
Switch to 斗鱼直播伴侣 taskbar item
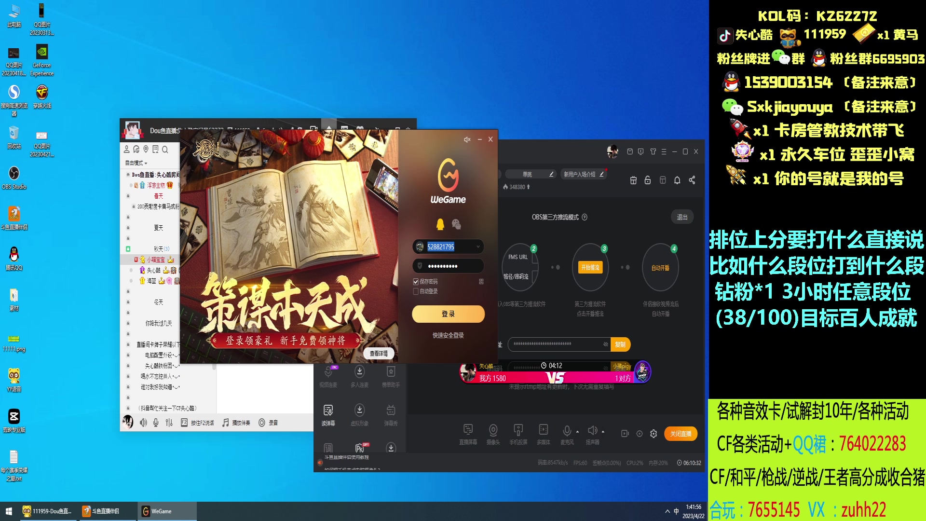(x=109, y=511)
